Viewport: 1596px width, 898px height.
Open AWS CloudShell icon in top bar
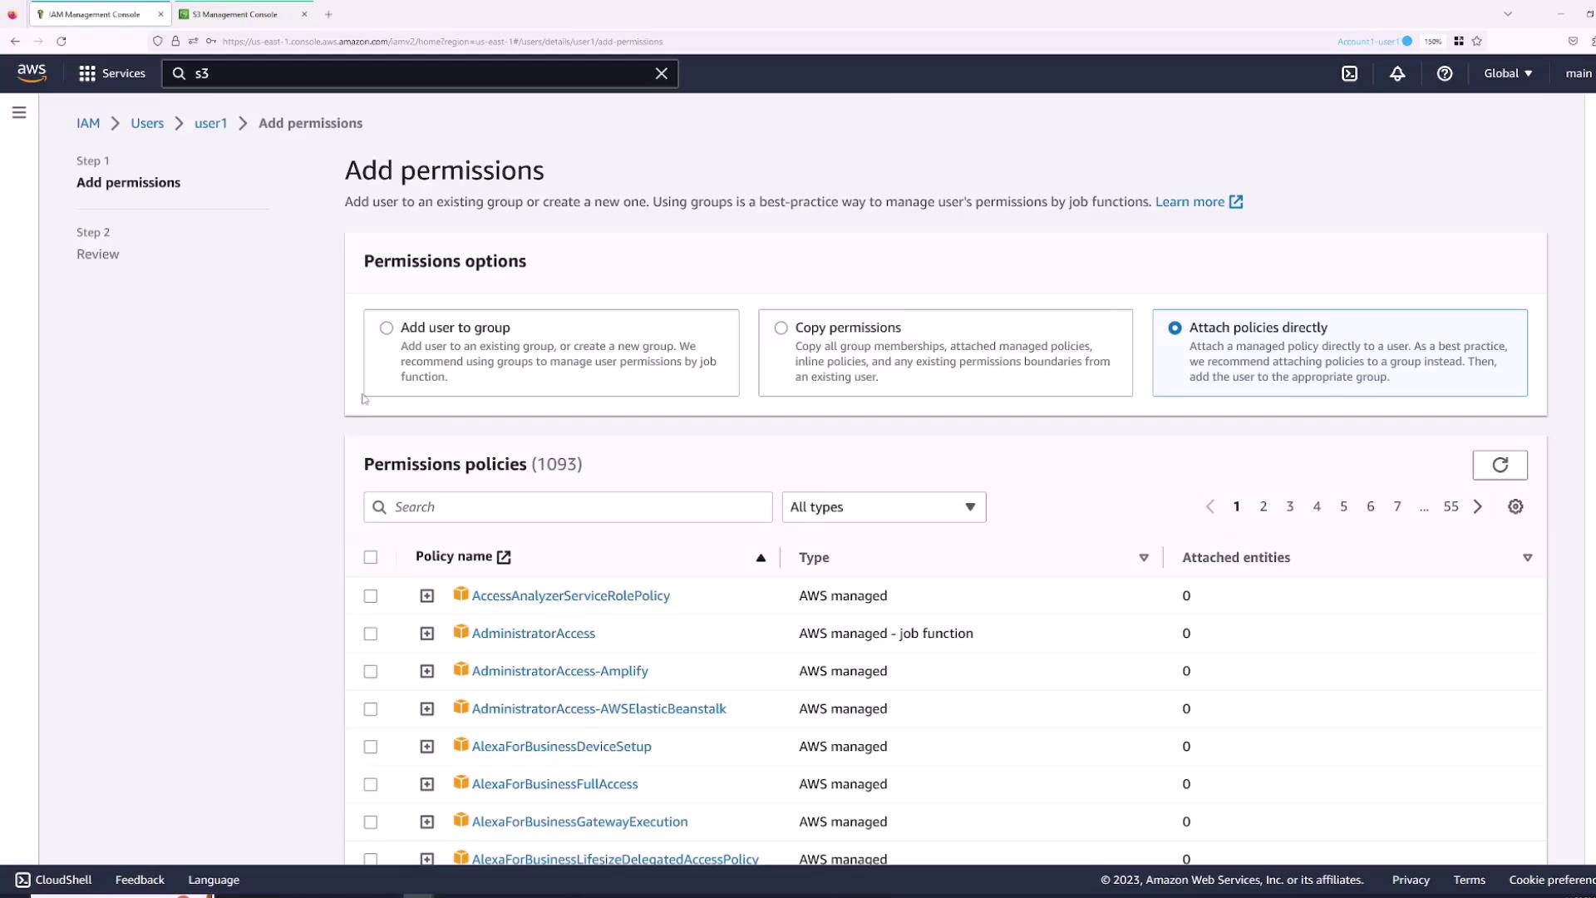pyautogui.click(x=1349, y=73)
